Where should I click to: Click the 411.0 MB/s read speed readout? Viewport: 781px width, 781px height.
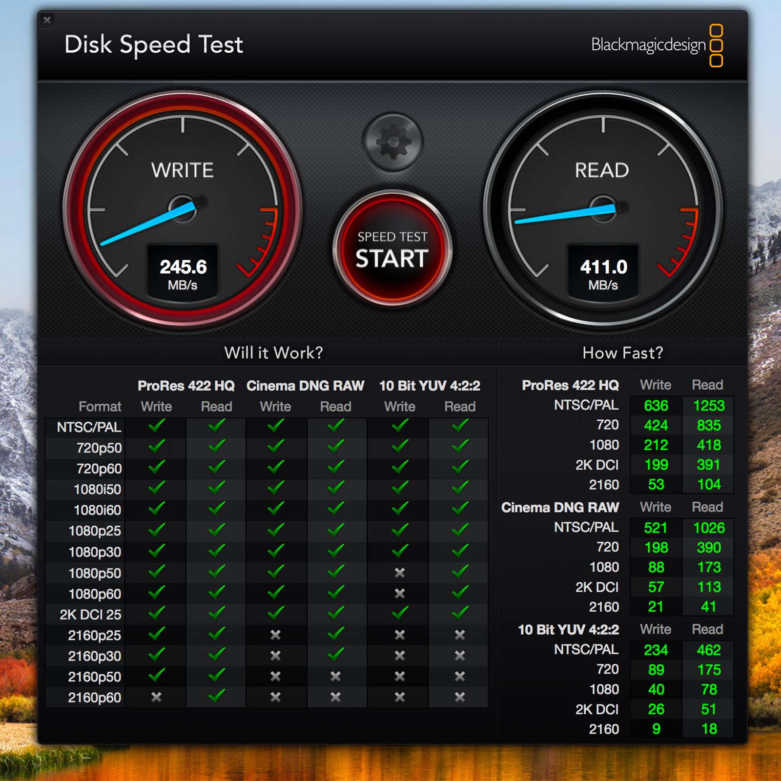click(603, 273)
